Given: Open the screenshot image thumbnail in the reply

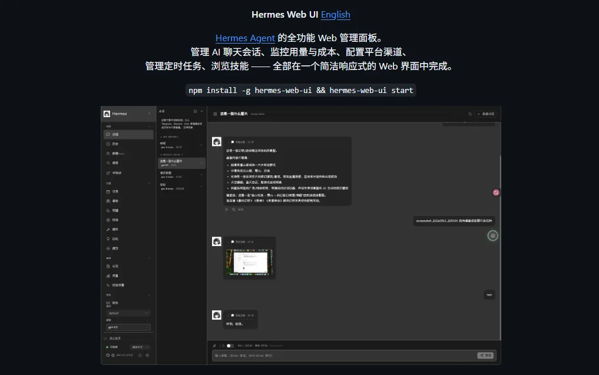Looking at the screenshot, I should click(x=249, y=262).
